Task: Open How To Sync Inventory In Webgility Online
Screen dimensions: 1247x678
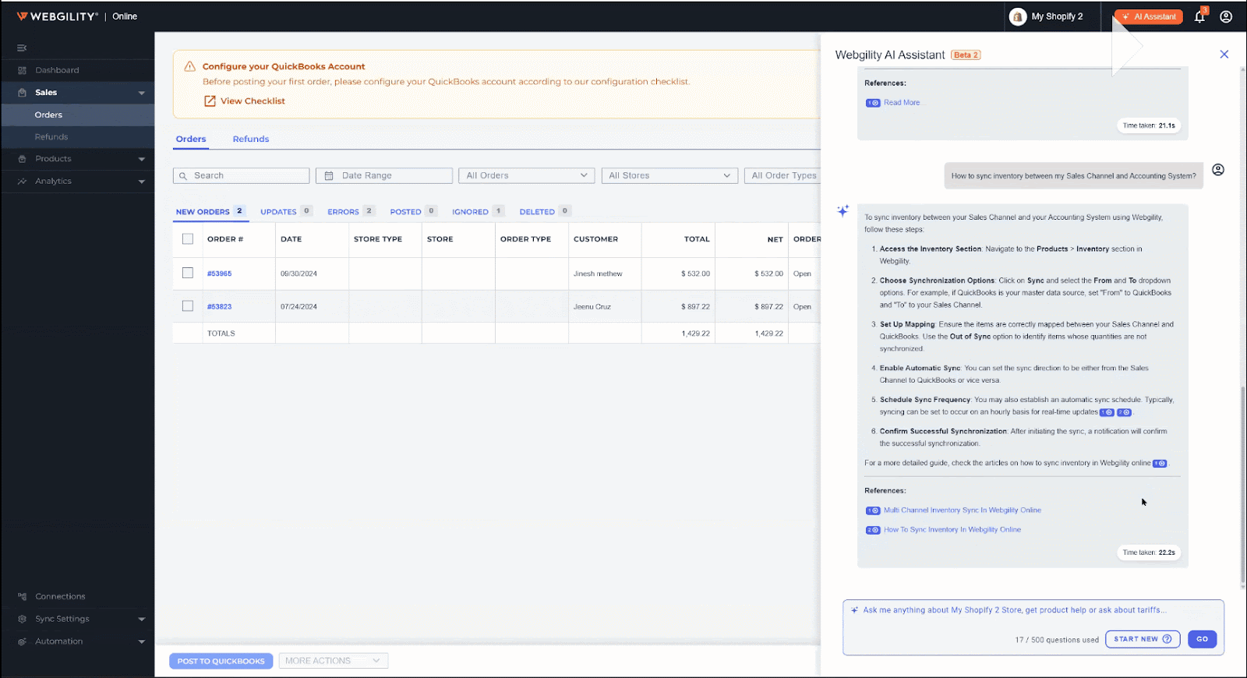Action: tap(952, 530)
